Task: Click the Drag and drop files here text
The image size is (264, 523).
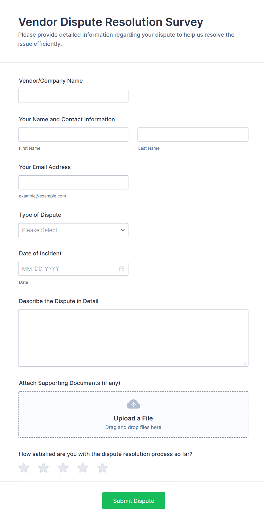Action: click(x=133, y=427)
